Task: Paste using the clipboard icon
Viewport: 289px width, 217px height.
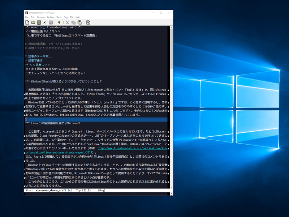Action: (x=79, y=22)
